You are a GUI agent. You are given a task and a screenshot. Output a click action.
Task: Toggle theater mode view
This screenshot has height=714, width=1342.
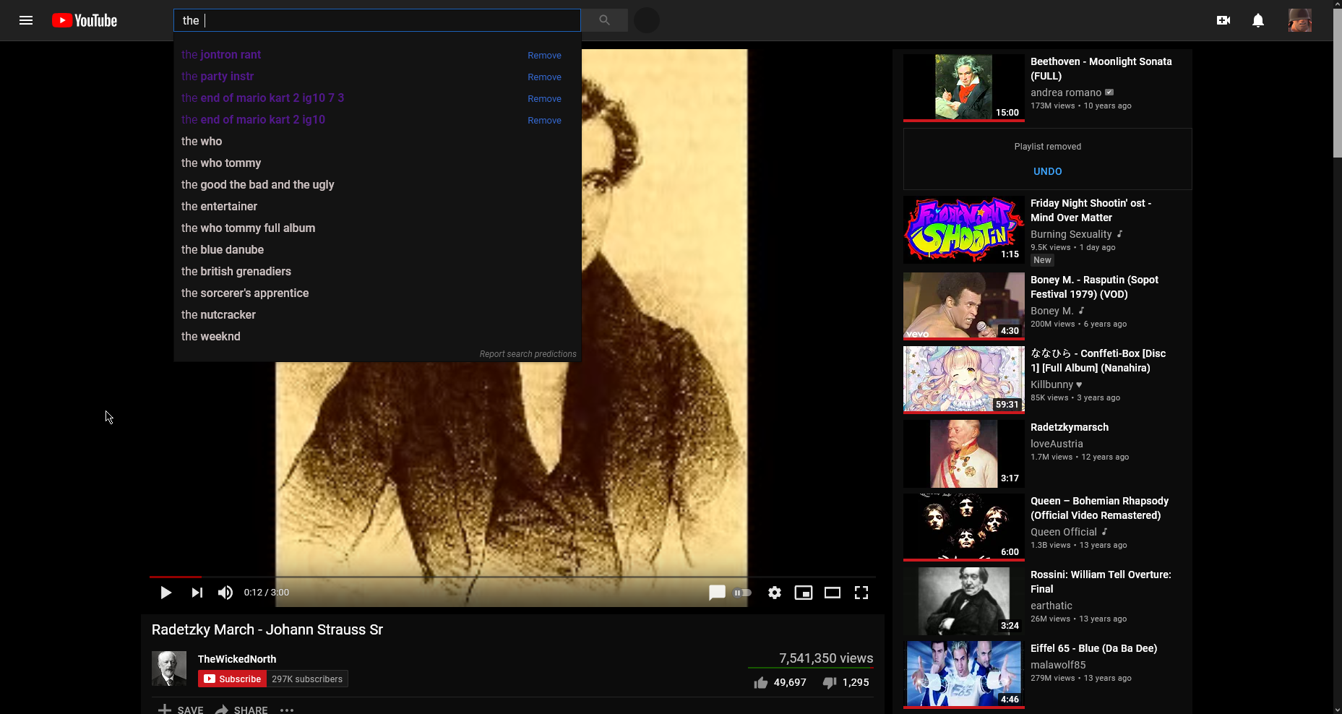point(833,593)
